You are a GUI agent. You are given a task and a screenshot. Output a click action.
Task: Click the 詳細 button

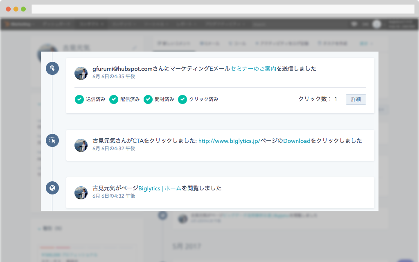tap(356, 99)
